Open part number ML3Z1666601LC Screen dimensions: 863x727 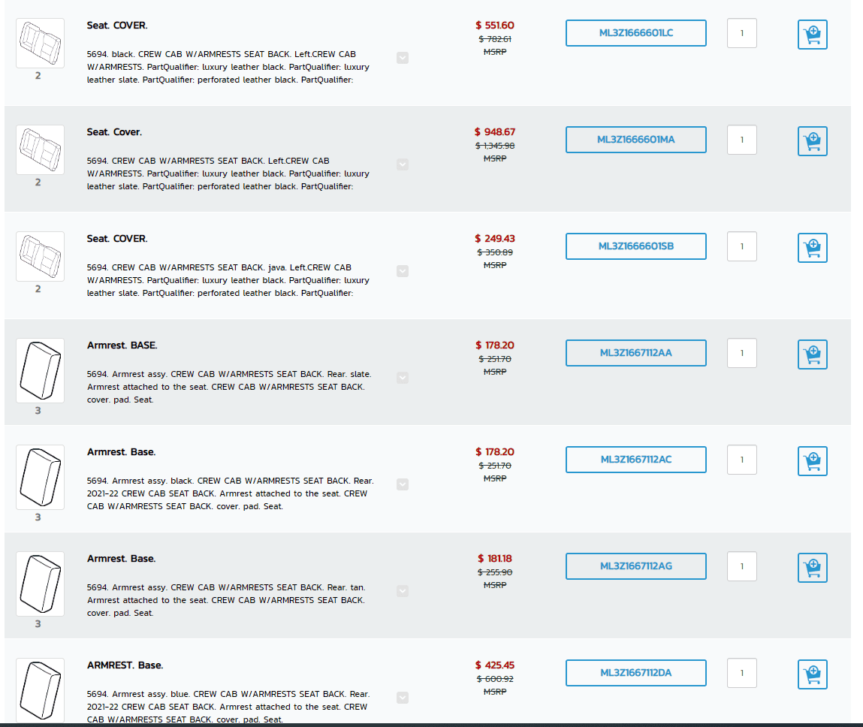pyautogui.click(x=635, y=33)
